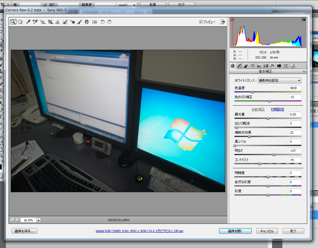Click the コントラスト value field +6
This screenshot has height=248, width=318.
(295, 160)
